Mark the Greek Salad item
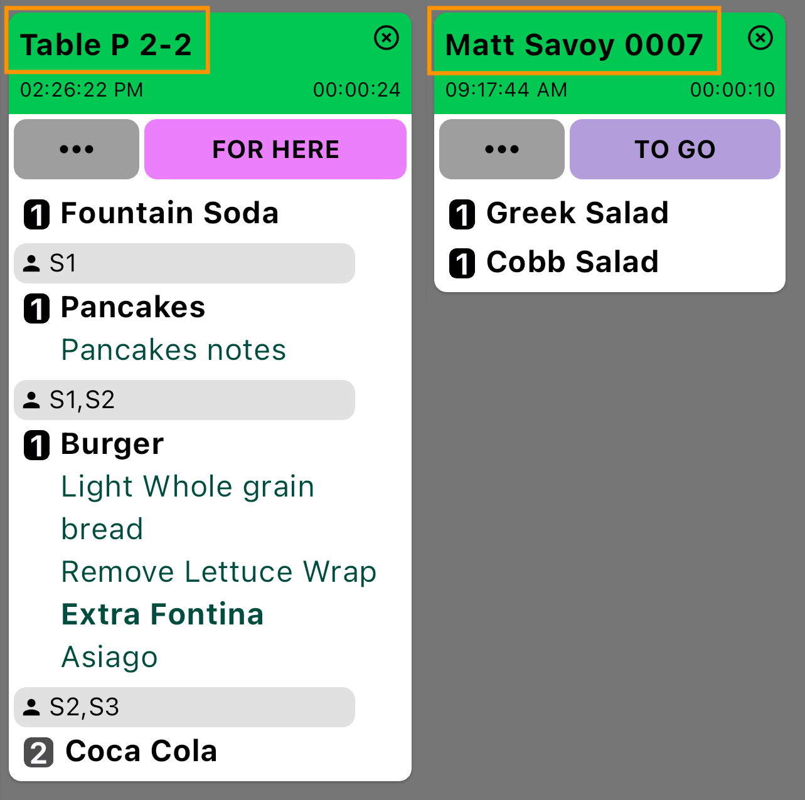 pos(577,213)
